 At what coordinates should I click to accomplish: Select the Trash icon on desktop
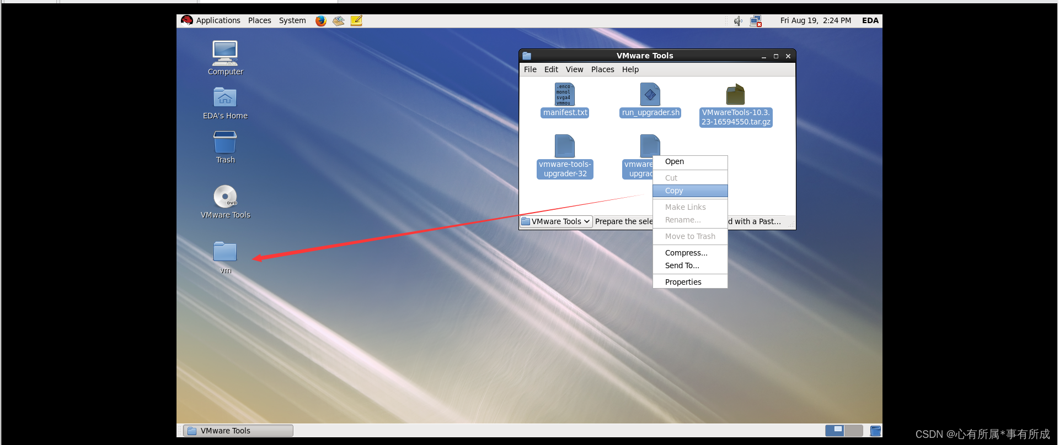click(x=225, y=142)
